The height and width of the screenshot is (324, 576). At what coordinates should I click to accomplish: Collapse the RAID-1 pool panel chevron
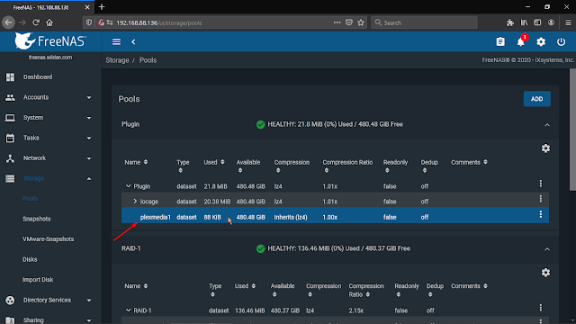(547, 249)
